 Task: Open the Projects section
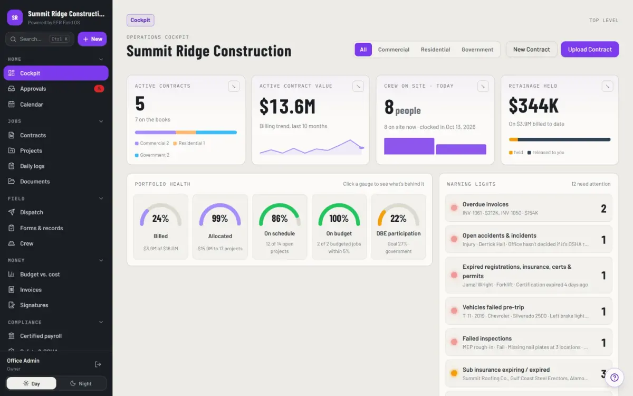click(56, 150)
